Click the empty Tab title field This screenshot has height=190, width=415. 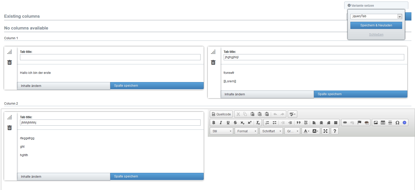pyautogui.click(x=110, y=57)
